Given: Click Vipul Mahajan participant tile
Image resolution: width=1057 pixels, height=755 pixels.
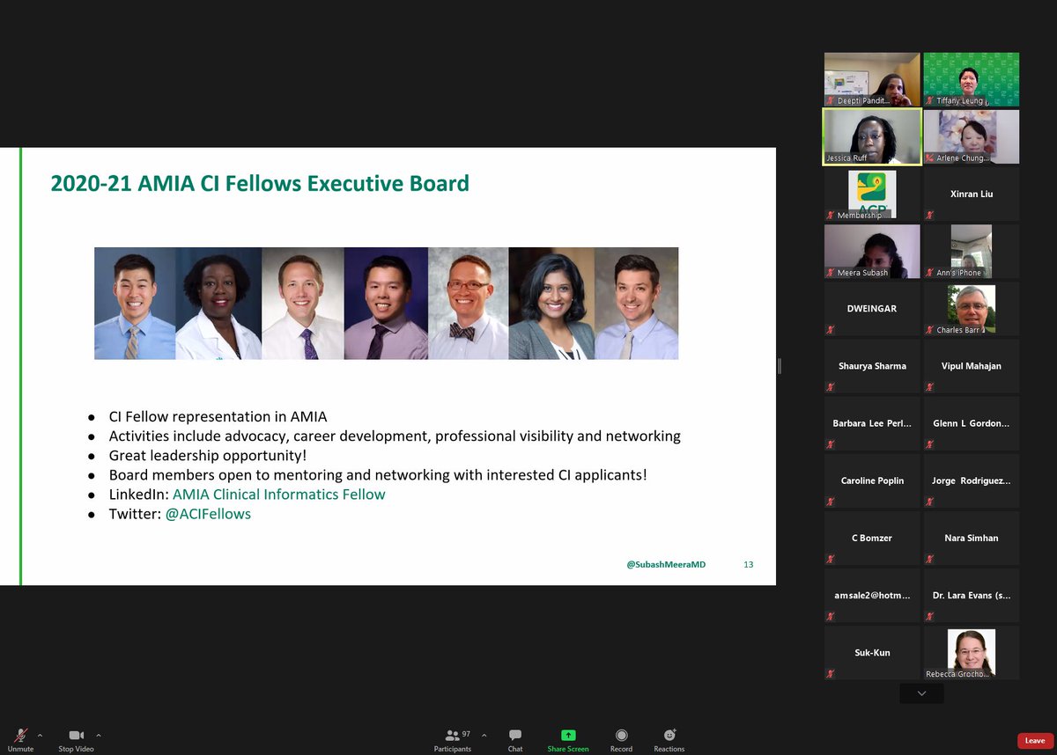Looking at the screenshot, I should (972, 366).
